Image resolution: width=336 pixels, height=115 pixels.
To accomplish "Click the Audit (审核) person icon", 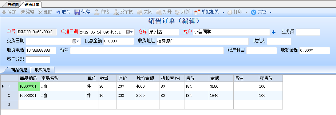I will tap(97, 12).
